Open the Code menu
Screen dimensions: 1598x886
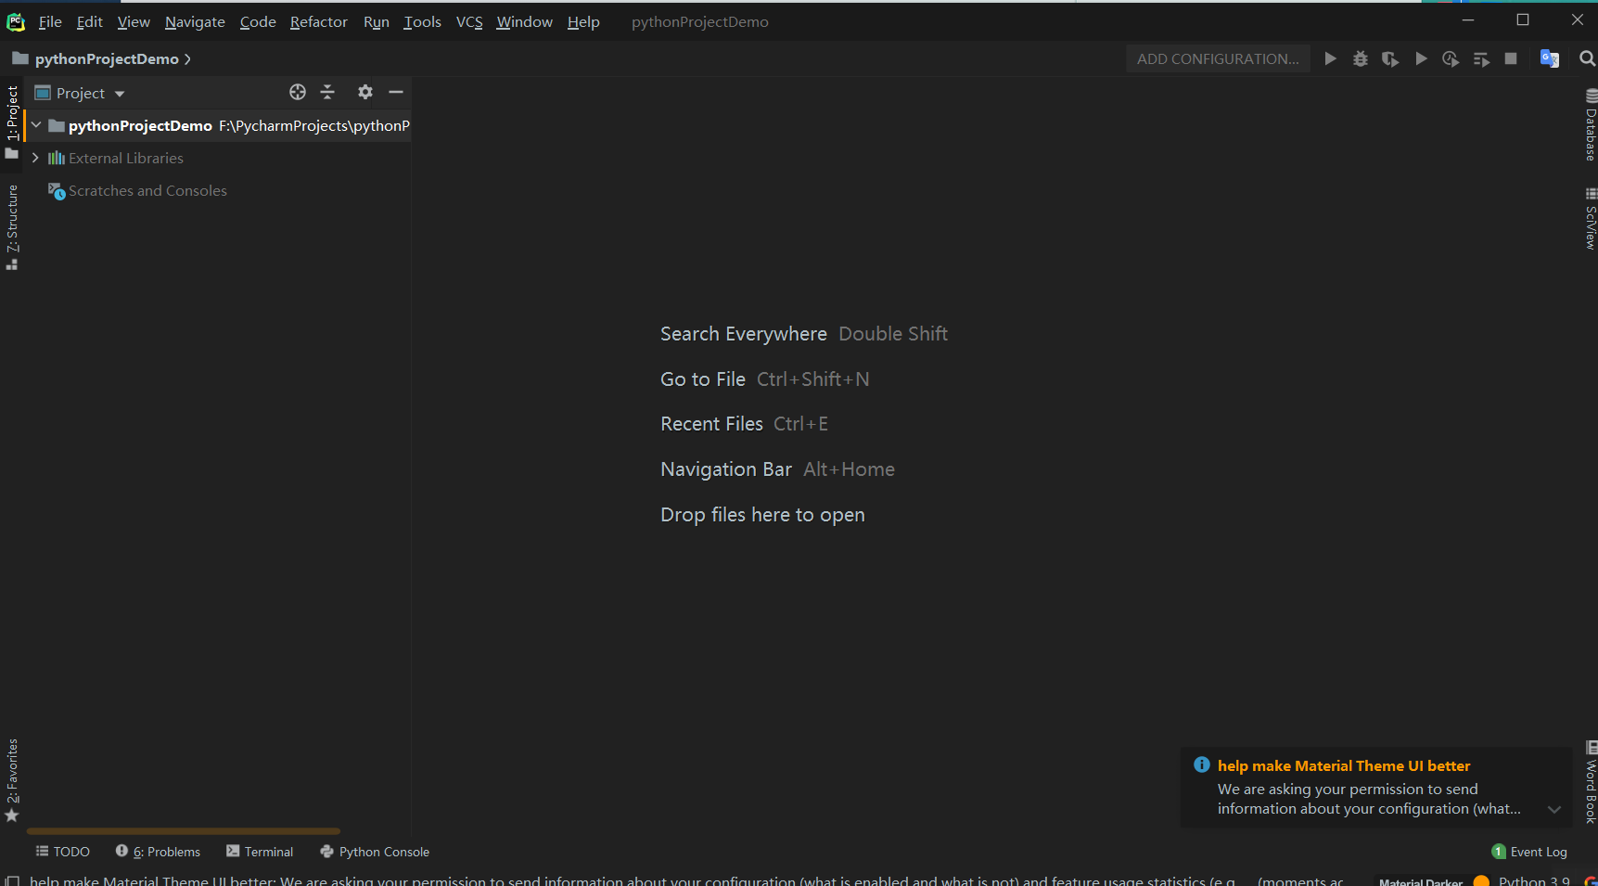click(x=258, y=21)
